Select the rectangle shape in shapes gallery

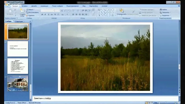(107, 10)
